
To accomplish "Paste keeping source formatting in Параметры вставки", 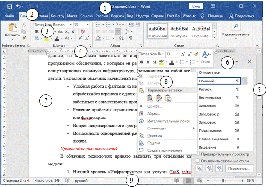I will coord(150,98).
